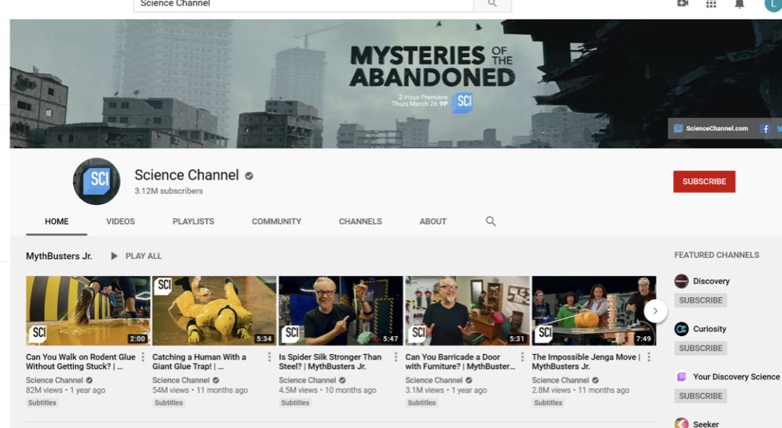The height and width of the screenshot is (428, 782).
Task: Play the Rodent Glue video thumbnail
Action: [x=88, y=311]
